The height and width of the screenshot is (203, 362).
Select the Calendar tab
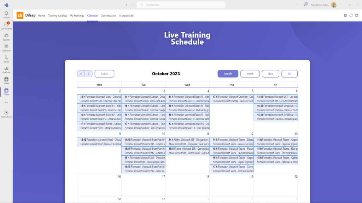coord(92,16)
